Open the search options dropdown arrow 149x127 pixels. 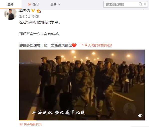[x=145, y=4]
